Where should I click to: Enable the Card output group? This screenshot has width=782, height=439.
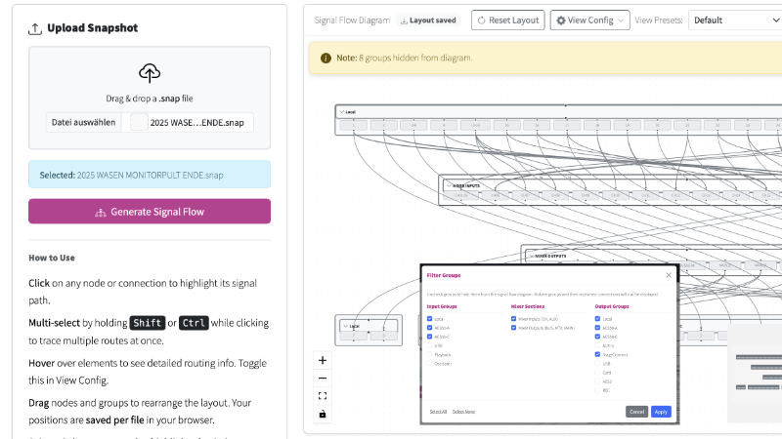pos(597,373)
